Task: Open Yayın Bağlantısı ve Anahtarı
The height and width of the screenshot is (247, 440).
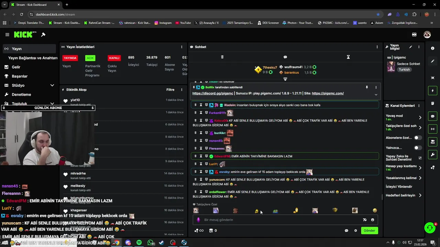Action: coord(33,58)
